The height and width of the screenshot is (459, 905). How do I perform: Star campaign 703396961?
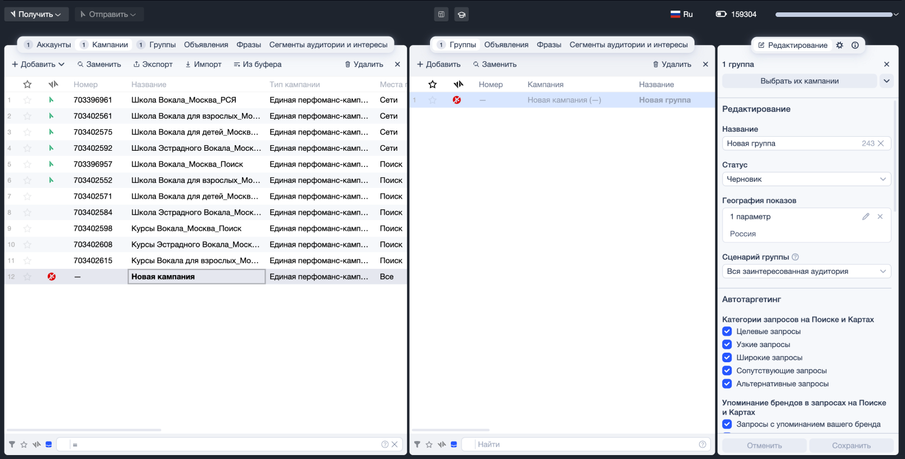(x=27, y=100)
